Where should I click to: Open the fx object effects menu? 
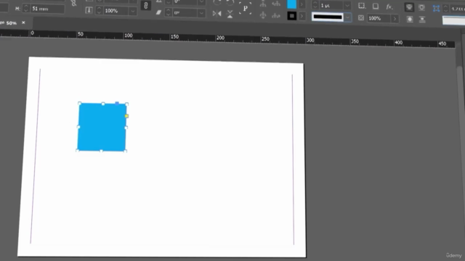[389, 7]
